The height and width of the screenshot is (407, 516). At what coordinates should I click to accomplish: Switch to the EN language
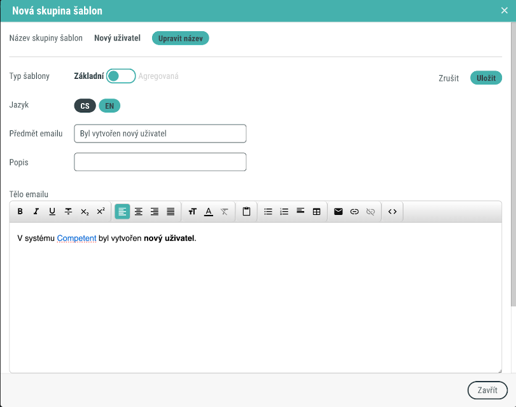pos(109,106)
